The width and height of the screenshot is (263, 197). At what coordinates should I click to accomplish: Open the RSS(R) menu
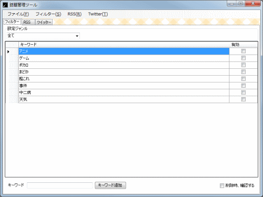(75, 14)
